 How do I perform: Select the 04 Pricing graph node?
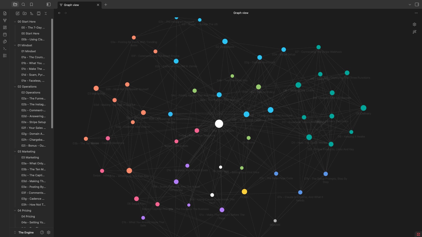click(x=248, y=138)
